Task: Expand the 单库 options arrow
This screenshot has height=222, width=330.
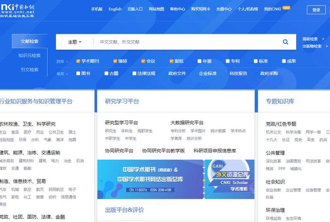Action: point(67,74)
